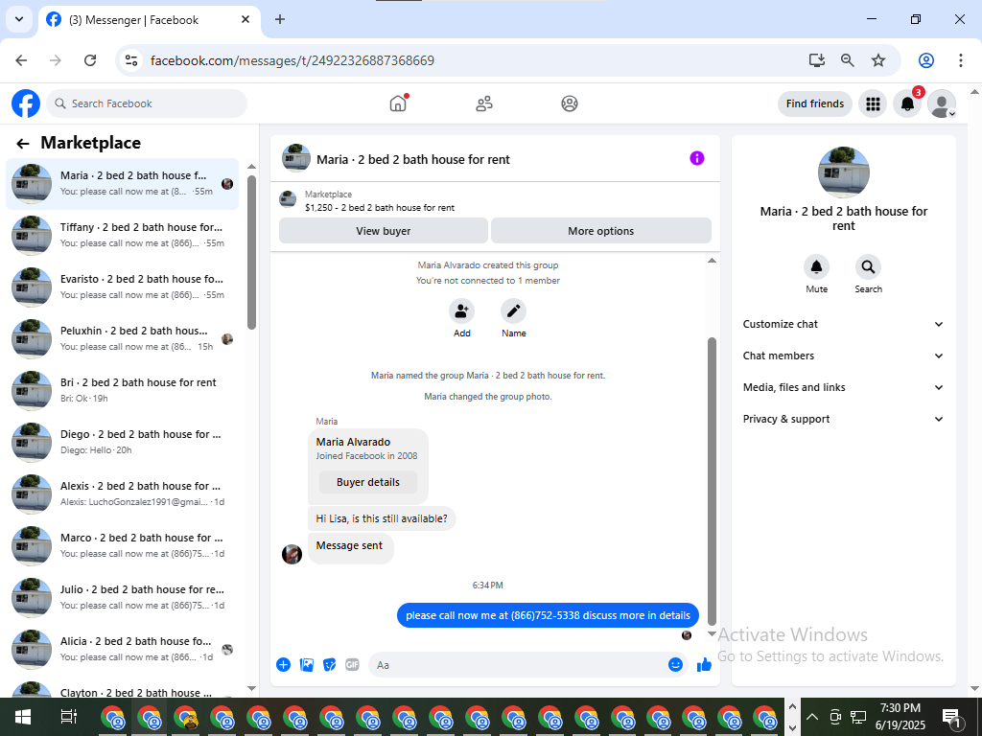View site information icon in address bar
The image size is (982, 736).
click(x=130, y=60)
